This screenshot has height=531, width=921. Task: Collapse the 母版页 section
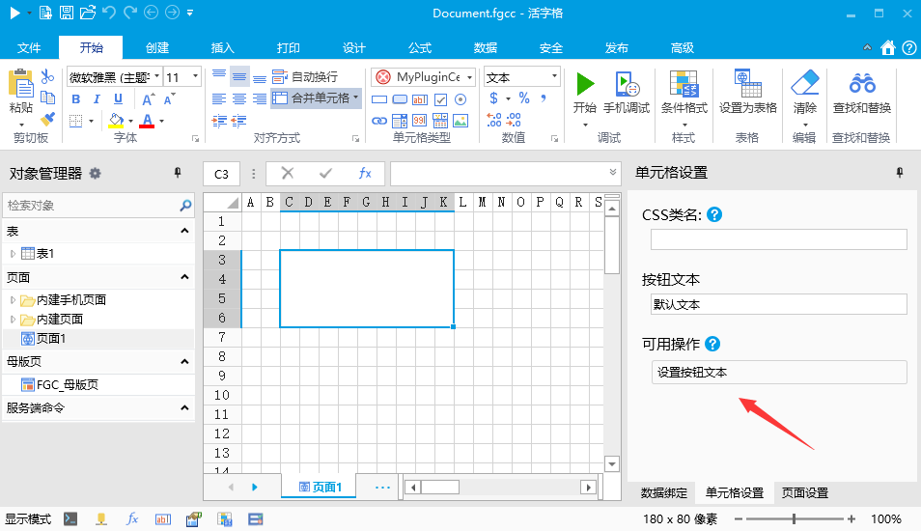[x=184, y=361]
